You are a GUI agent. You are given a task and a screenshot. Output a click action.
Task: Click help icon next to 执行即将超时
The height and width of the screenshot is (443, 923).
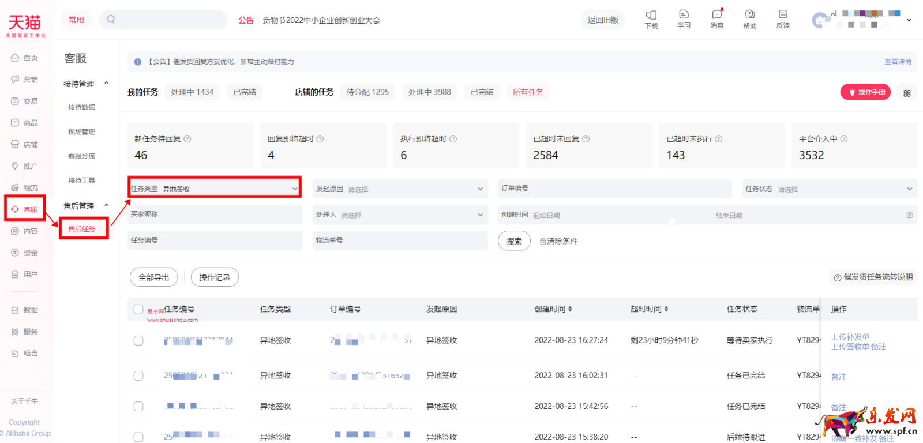pos(453,139)
